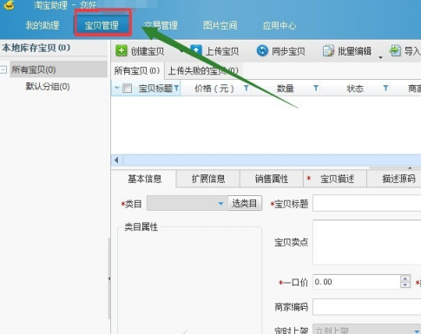Click the 商家编码 input field
The image size is (421, 334).
pos(367,307)
